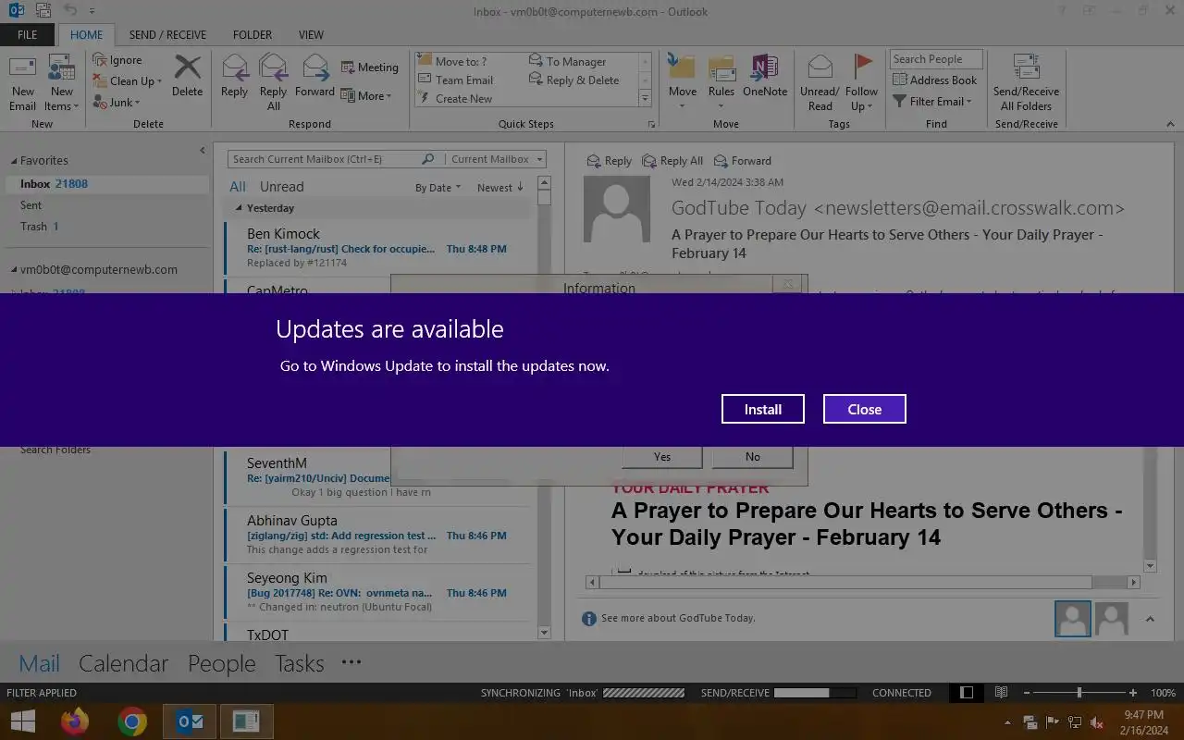Open Seyeong Kim's email
The image size is (1184, 740).
(x=377, y=592)
